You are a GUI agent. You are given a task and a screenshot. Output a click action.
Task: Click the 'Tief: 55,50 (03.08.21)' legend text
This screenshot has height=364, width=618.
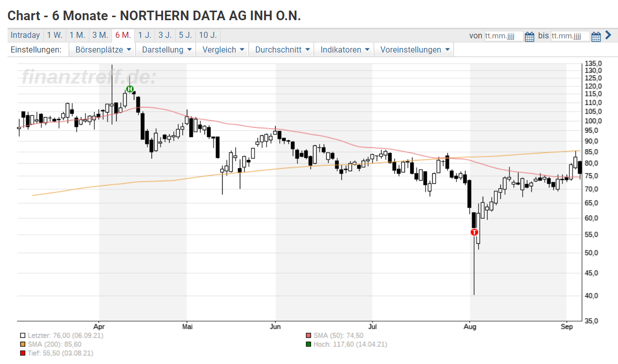60,353
